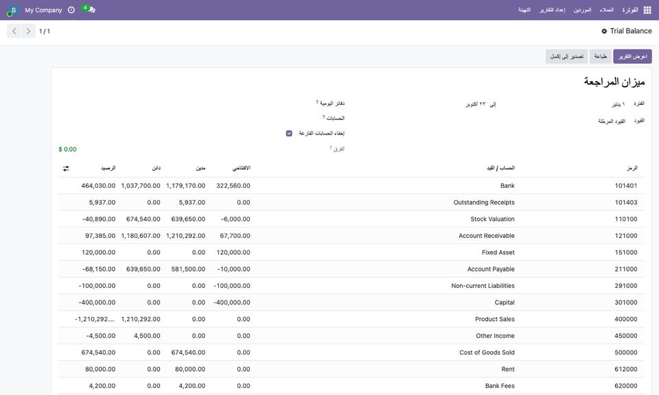This screenshot has width=659, height=395.
Task: Click the طباعة print button
Action: (x=600, y=57)
